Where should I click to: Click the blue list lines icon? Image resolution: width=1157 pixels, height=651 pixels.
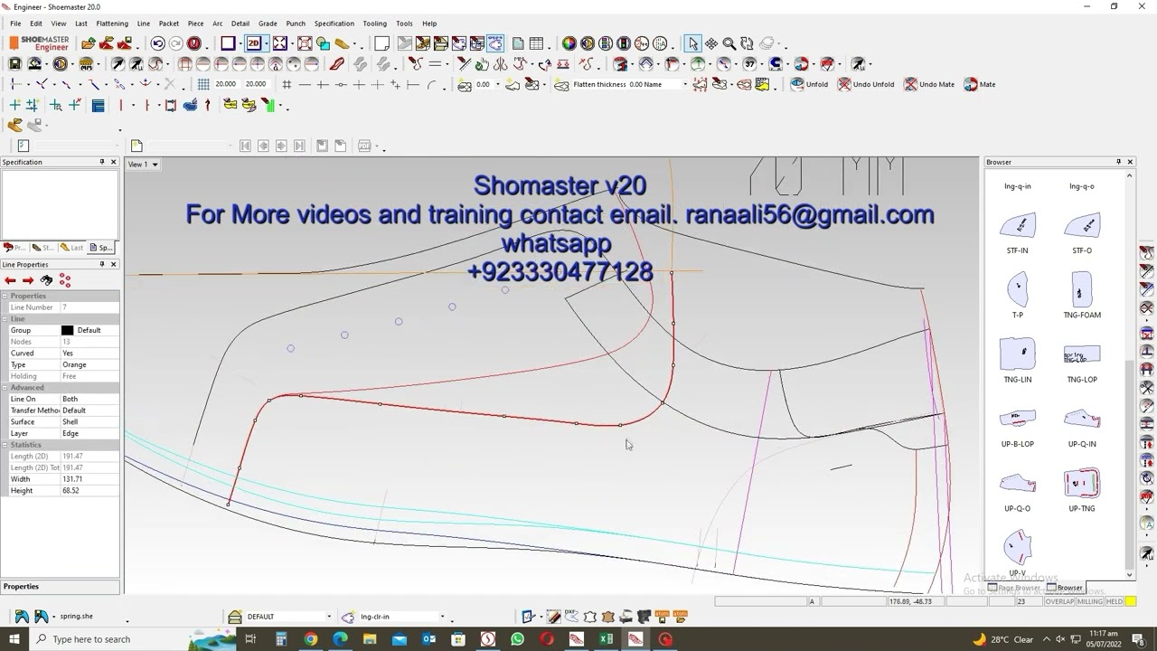(x=99, y=105)
